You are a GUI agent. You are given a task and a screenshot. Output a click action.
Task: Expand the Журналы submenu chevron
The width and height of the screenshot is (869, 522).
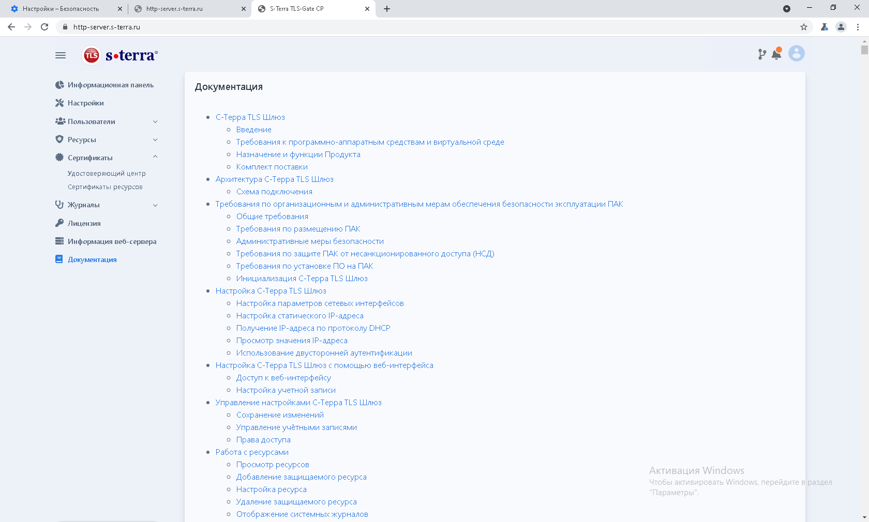click(x=155, y=205)
